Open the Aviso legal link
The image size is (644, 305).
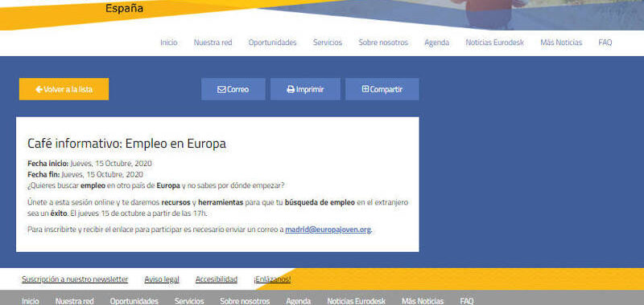[162, 279]
